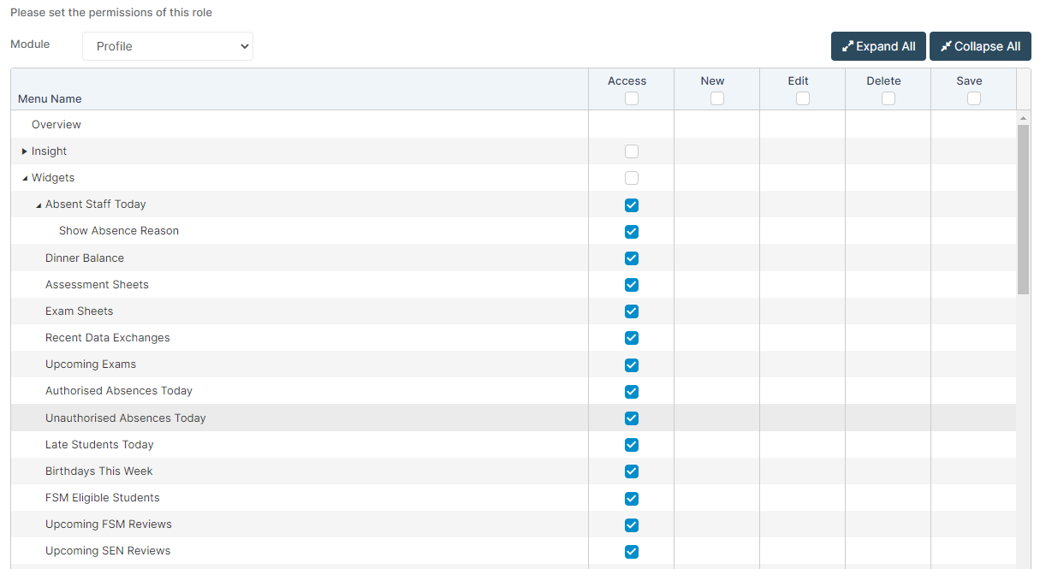
Task: Toggle the New column header checkbox
Action: 716,98
